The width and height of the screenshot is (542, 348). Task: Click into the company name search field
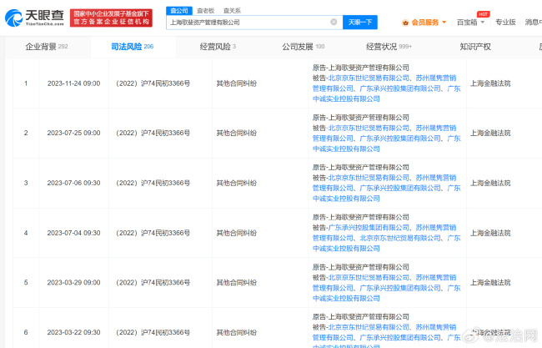[x=246, y=23]
